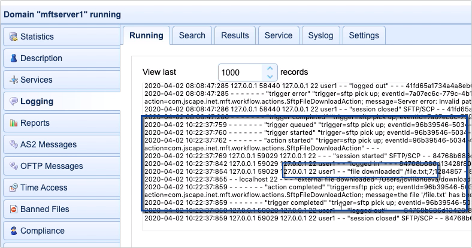Go to the Settings tab
This screenshot has height=248, width=472.
364,35
